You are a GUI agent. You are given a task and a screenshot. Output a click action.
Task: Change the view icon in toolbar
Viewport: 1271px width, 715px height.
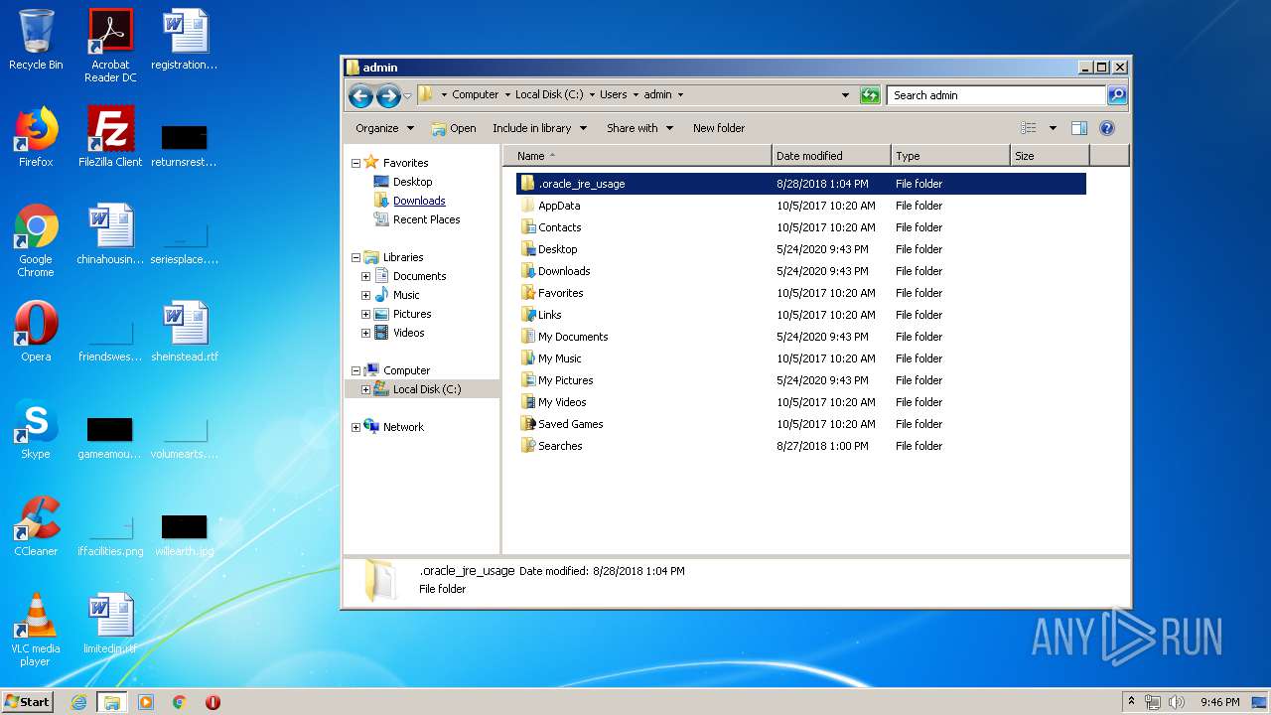(x=1029, y=128)
